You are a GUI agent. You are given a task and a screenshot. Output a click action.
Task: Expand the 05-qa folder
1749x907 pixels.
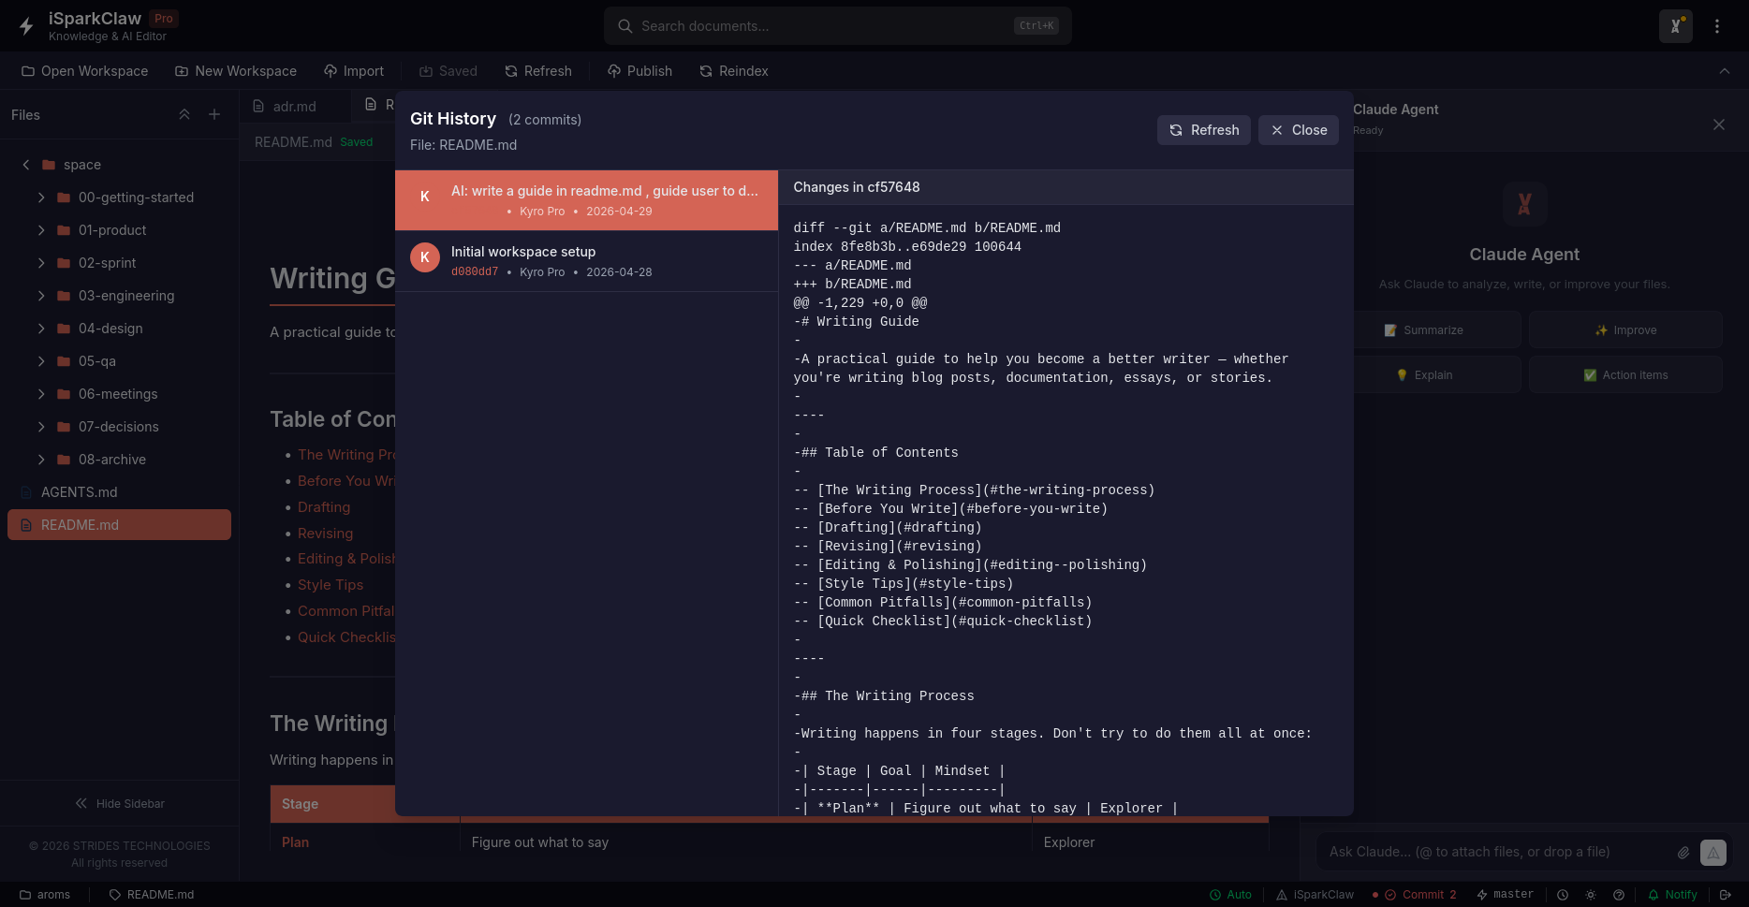[x=41, y=361]
